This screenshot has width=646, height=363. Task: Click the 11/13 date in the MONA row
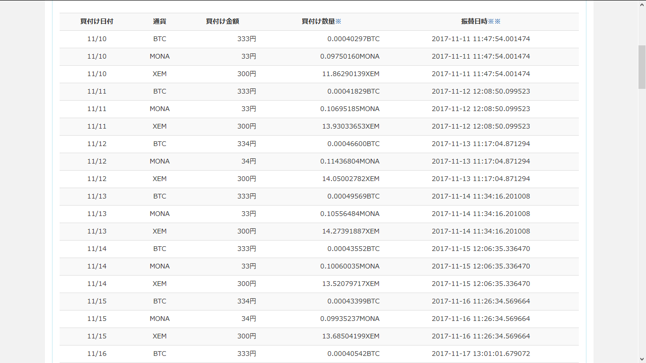97,214
